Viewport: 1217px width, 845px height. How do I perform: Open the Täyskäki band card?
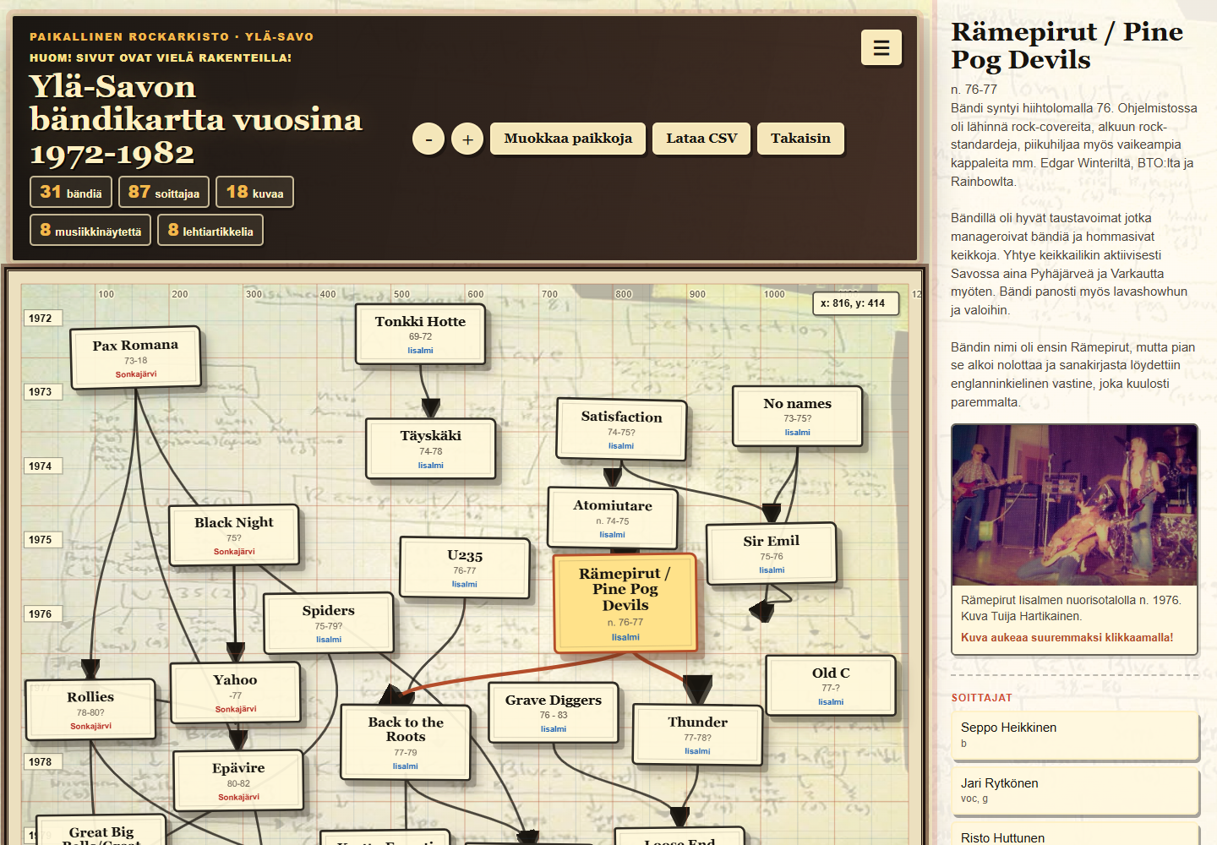(x=431, y=449)
